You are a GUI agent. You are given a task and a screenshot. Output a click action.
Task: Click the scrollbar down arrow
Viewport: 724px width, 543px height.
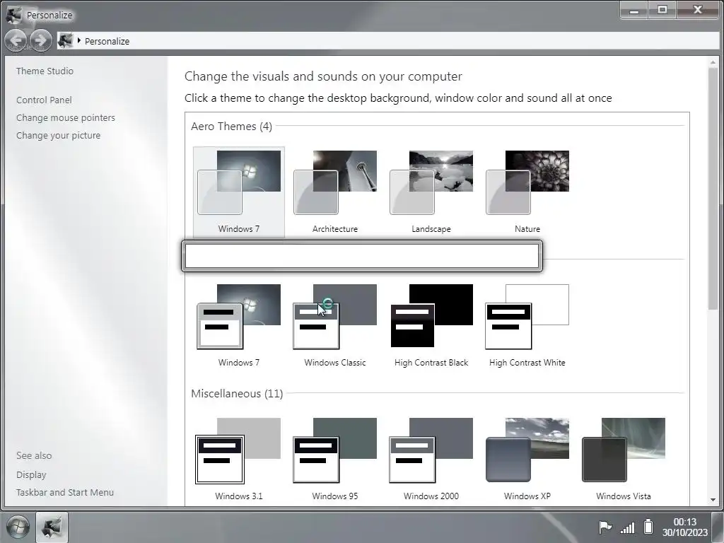pos(713,500)
